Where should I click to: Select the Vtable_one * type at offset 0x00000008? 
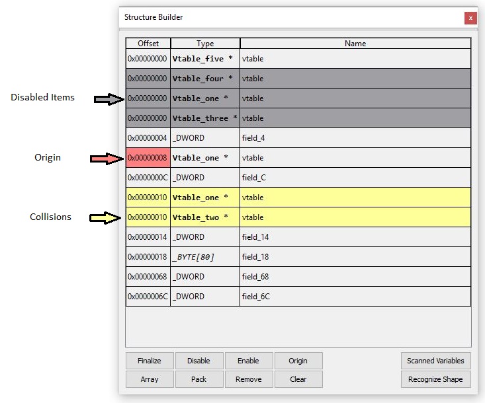click(205, 158)
